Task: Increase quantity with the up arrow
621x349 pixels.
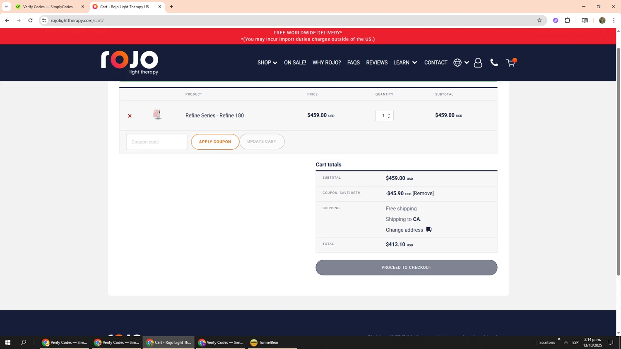Action: click(x=389, y=113)
